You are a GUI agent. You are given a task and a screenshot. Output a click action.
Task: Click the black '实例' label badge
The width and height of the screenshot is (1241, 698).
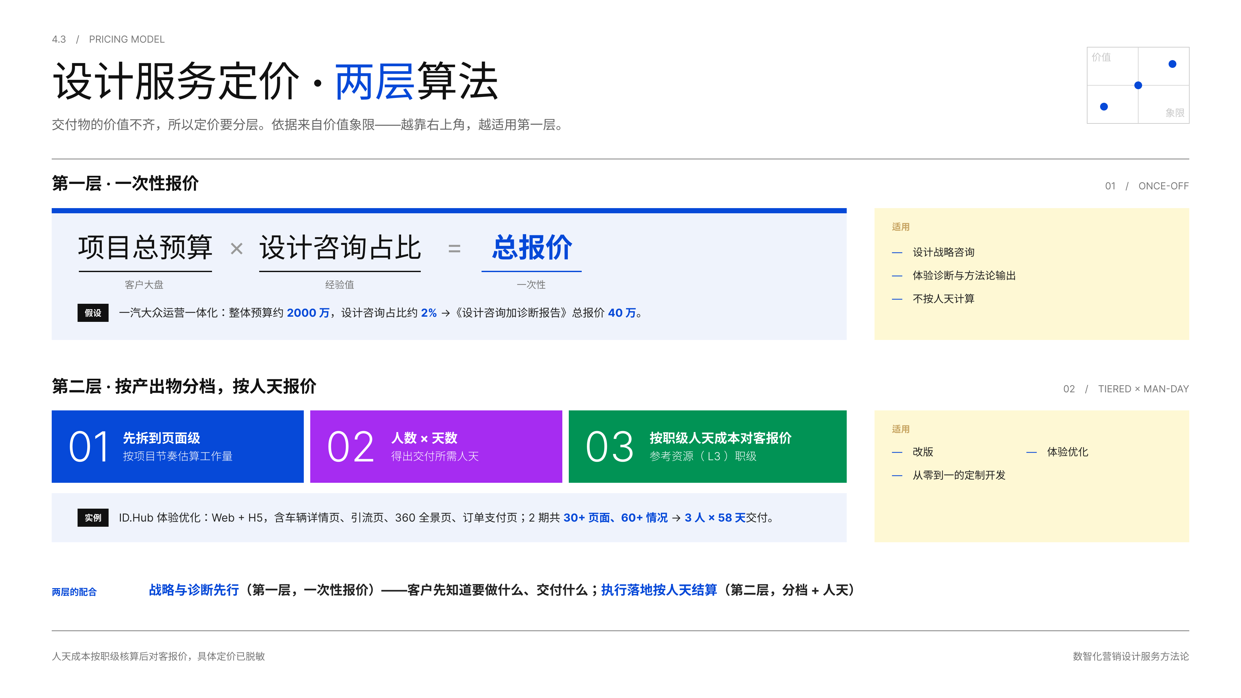click(93, 518)
